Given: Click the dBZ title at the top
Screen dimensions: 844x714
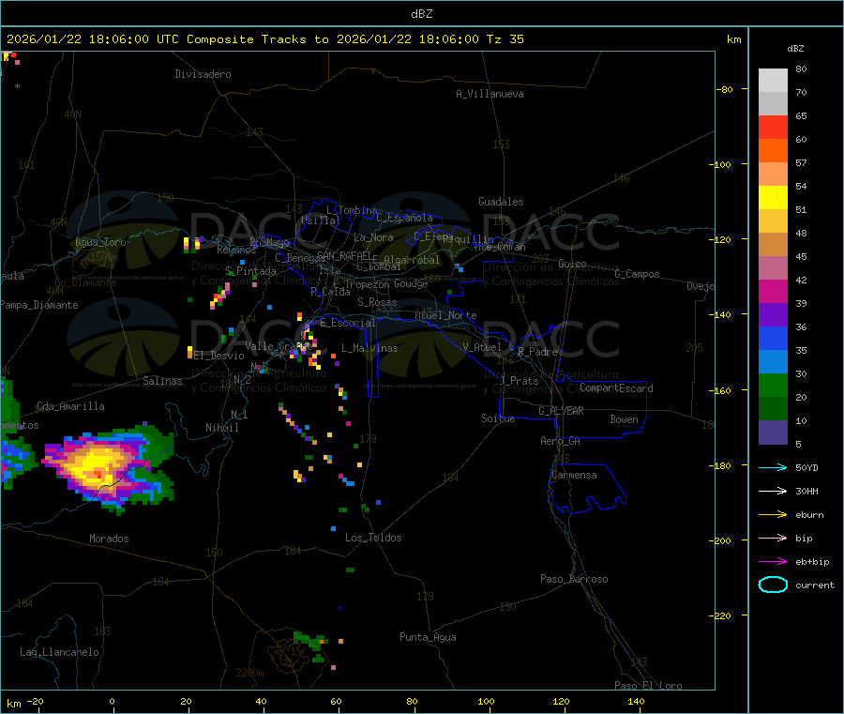Looking at the screenshot, I should [421, 14].
